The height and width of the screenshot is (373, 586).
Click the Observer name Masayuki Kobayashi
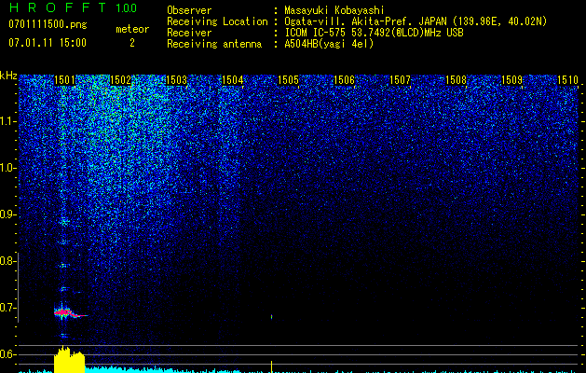(334, 10)
